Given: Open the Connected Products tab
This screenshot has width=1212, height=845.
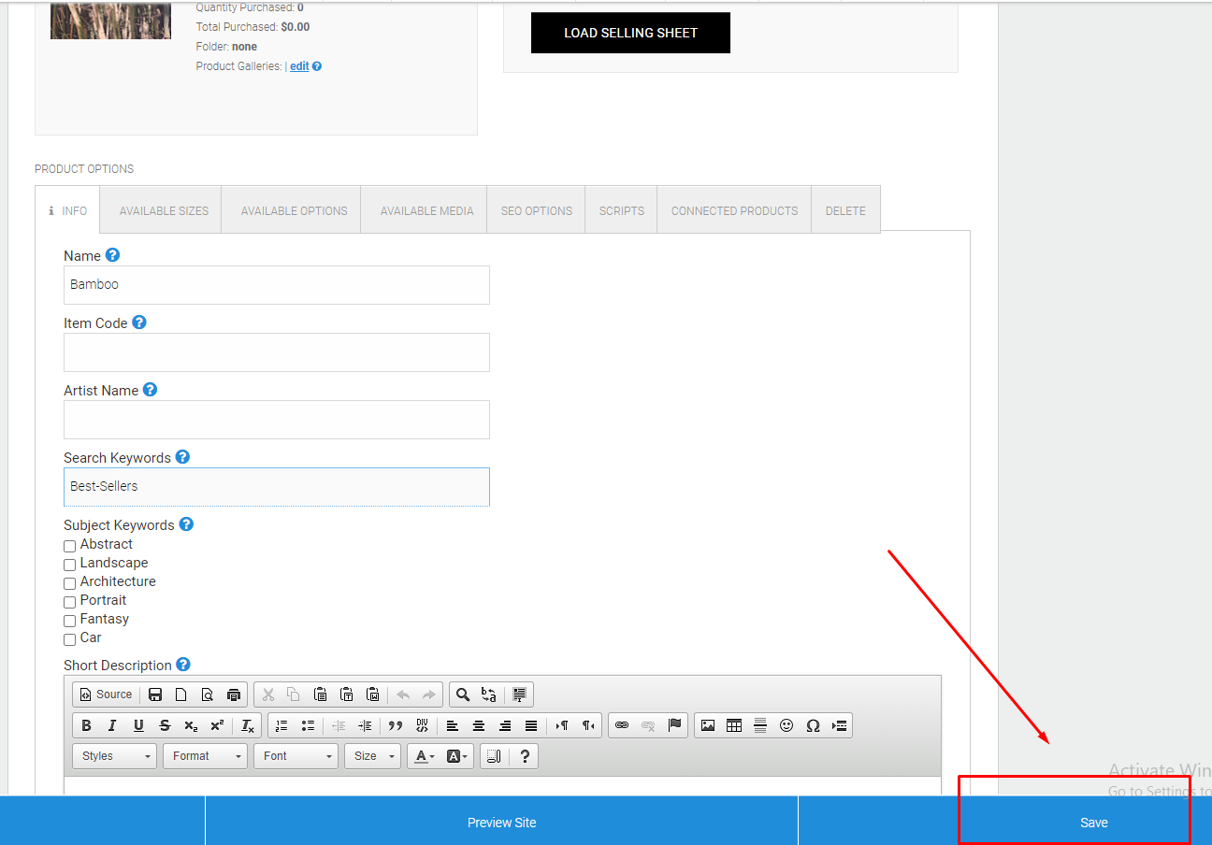Looking at the screenshot, I should coord(735,211).
